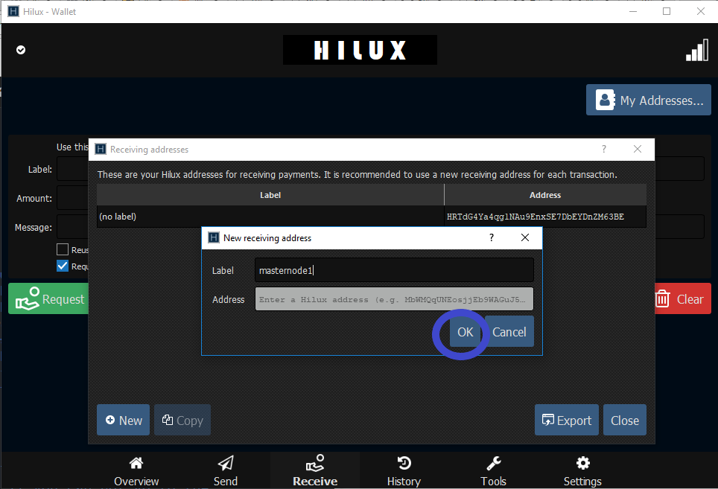Export the receiving addresses list
The image size is (718, 489).
pos(567,420)
